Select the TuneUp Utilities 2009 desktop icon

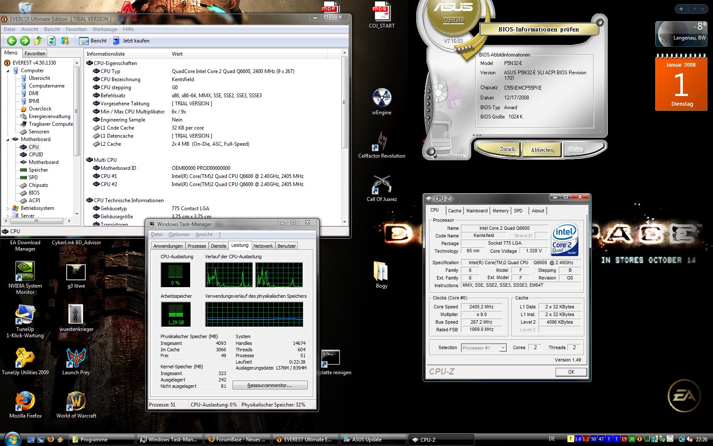tap(25, 361)
